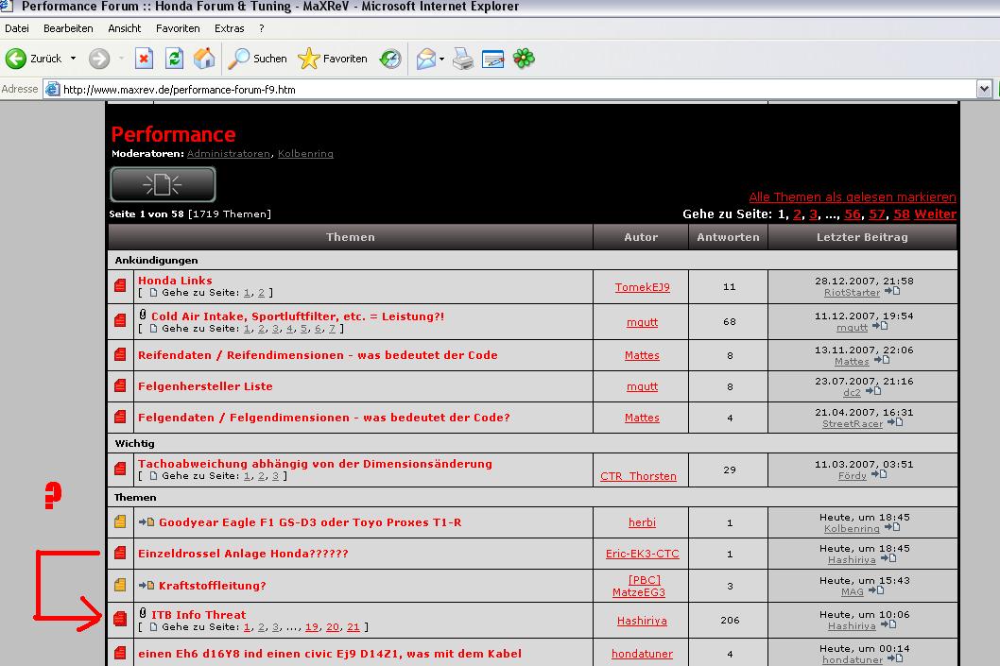Screen dimensions: 1000x666
Task: Open the Administratoren moderator link
Action: click(229, 154)
